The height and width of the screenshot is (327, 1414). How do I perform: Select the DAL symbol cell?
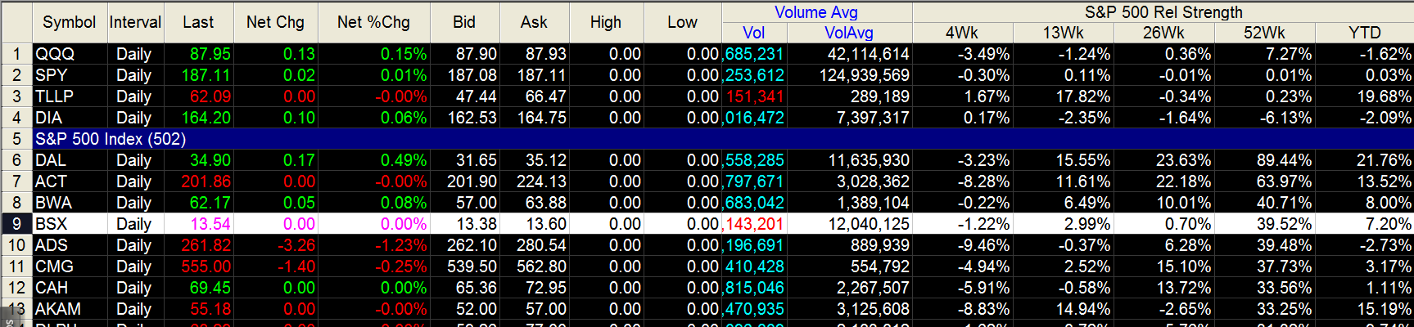pyautogui.click(x=51, y=160)
